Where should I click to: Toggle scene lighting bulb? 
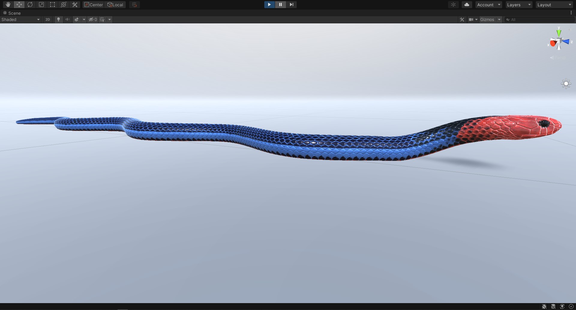point(58,19)
